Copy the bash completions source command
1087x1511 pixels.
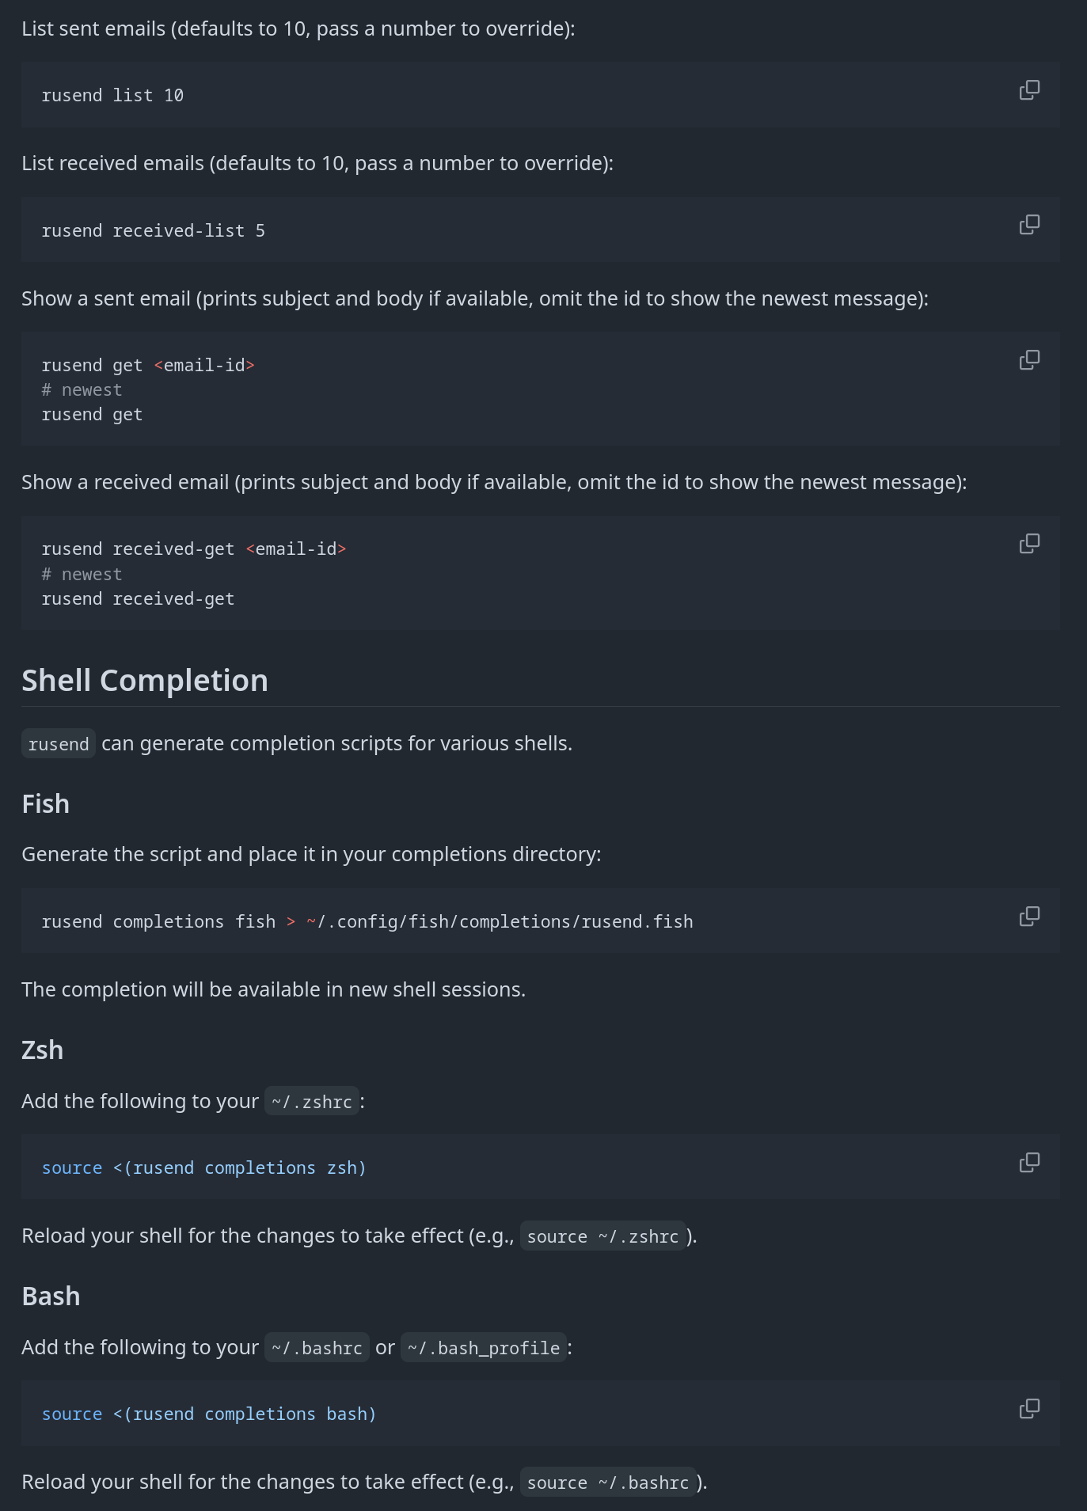coord(1029,1409)
